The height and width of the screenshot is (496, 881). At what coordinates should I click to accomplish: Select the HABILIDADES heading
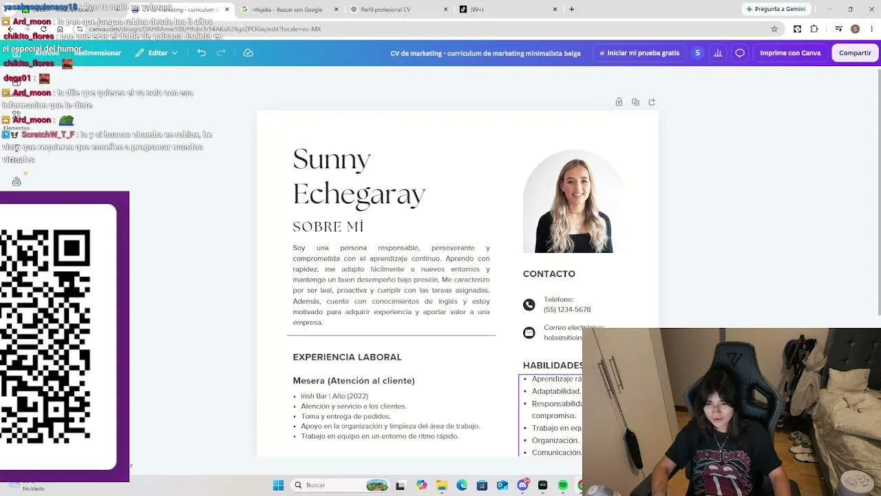553,365
